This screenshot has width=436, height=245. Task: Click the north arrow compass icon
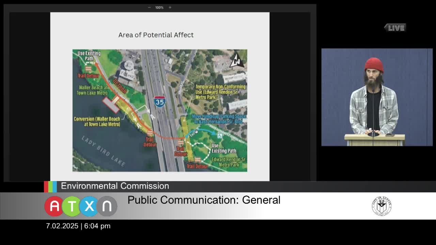tap(237, 61)
